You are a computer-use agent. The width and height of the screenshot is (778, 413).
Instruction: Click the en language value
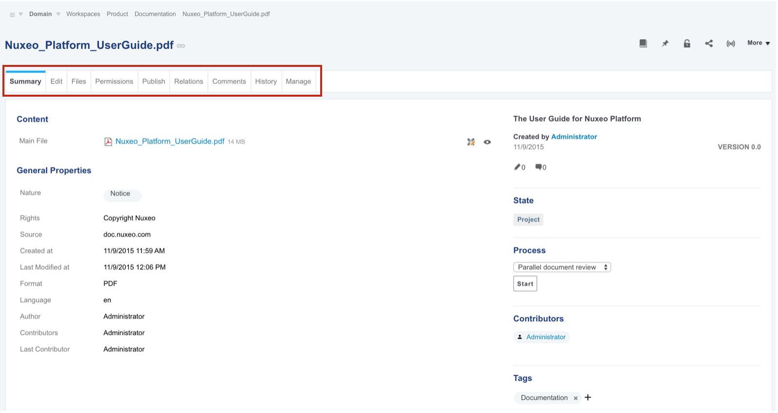tap(107, 300)
